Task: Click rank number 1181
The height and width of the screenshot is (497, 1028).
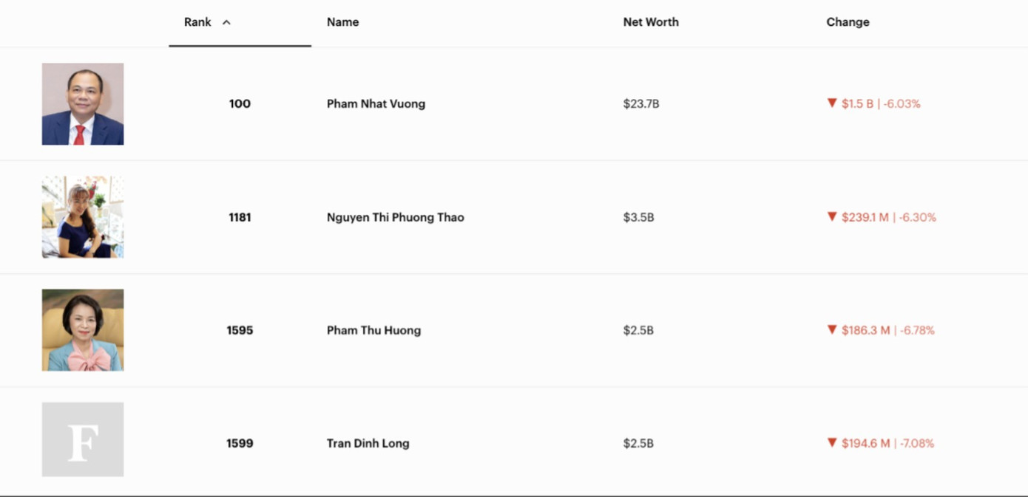Action: (x=240, y=217)
